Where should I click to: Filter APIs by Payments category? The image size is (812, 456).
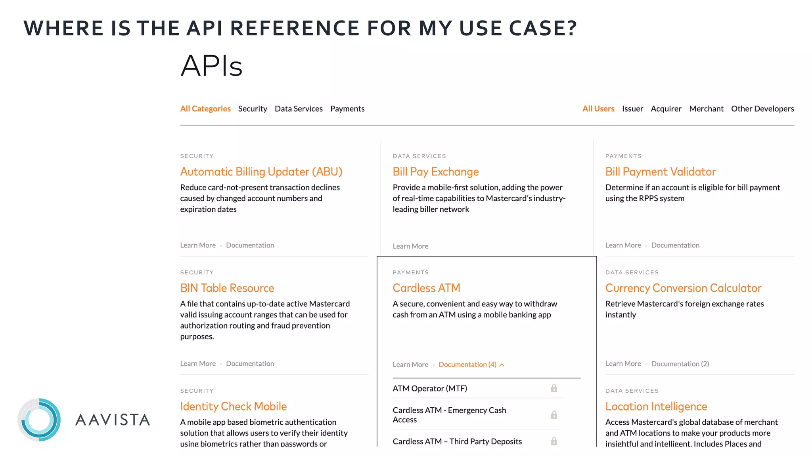347,109
